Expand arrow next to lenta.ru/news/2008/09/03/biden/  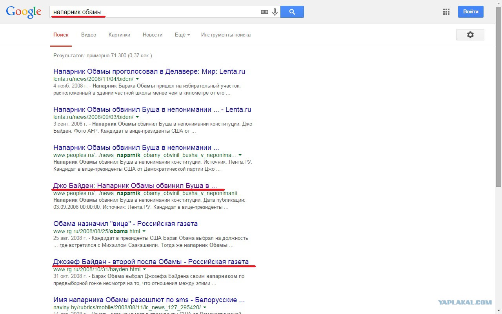137,117
